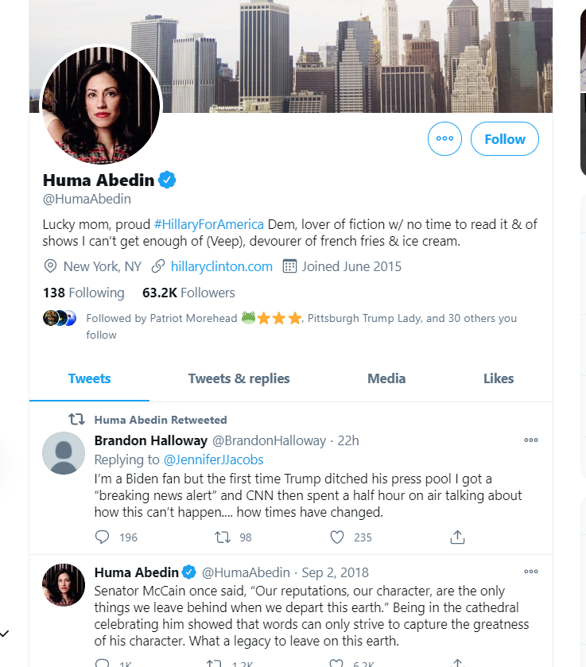The width and height of the screenshot is (586, 667).
Task: Click the @JenniferJJacobs mention
Action: coord(213,460)
